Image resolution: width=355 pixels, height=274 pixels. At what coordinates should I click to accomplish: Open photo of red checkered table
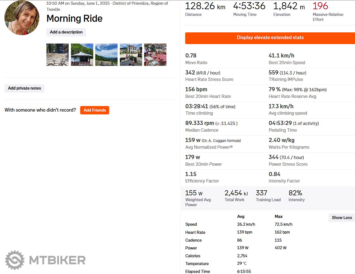tap(155, 55)
